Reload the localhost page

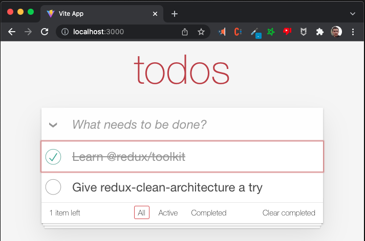[x=45, y=32]
